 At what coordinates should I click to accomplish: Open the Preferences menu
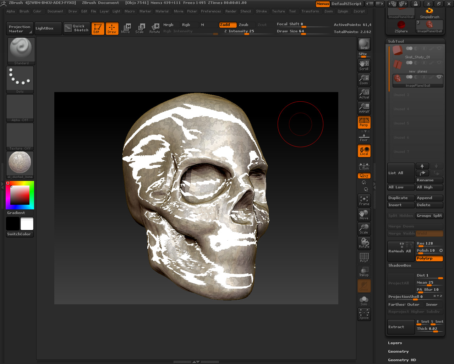(x=210, y=11)
